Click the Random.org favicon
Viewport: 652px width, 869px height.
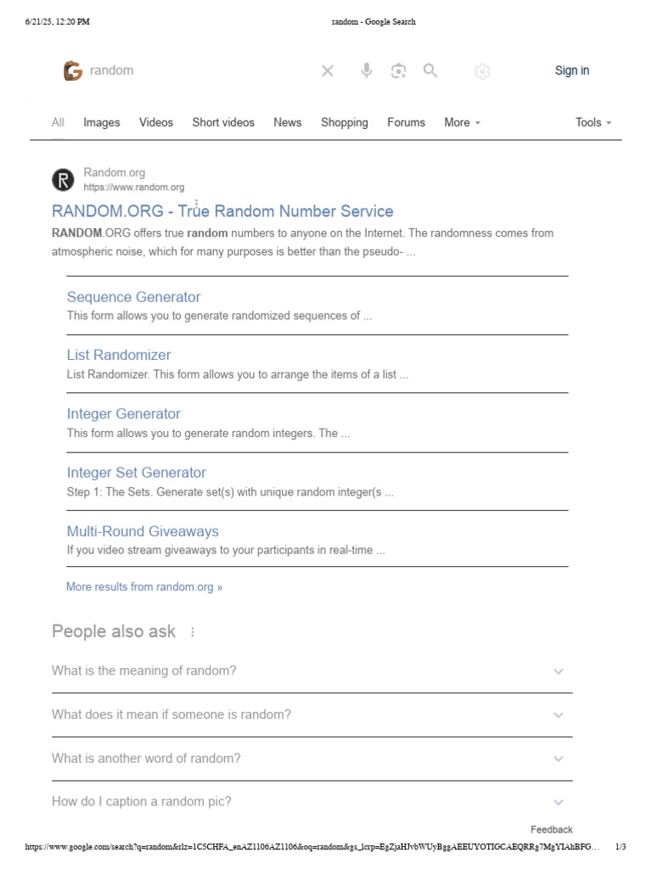point(64,180)
